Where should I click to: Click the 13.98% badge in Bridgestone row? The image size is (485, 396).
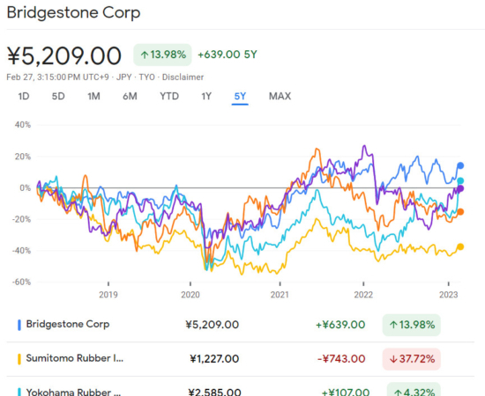pos(412,325)
